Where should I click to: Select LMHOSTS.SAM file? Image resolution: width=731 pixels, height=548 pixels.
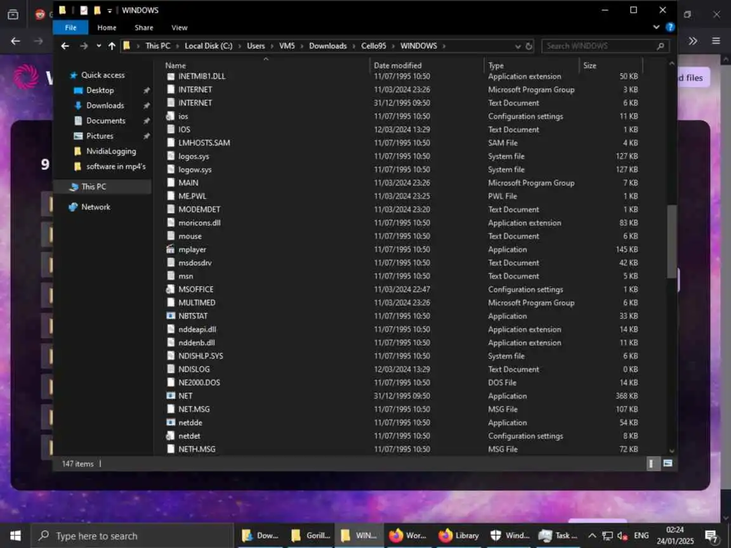(204, 143)
